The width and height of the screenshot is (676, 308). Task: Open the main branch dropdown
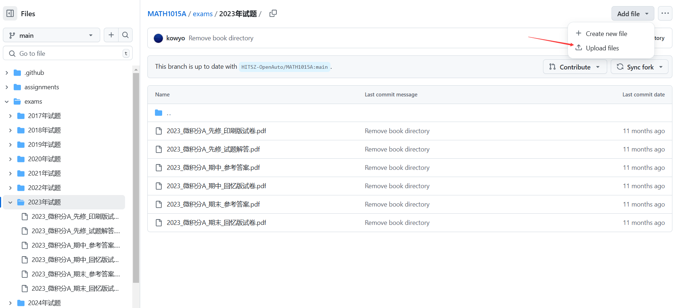[x=51, y=35]
